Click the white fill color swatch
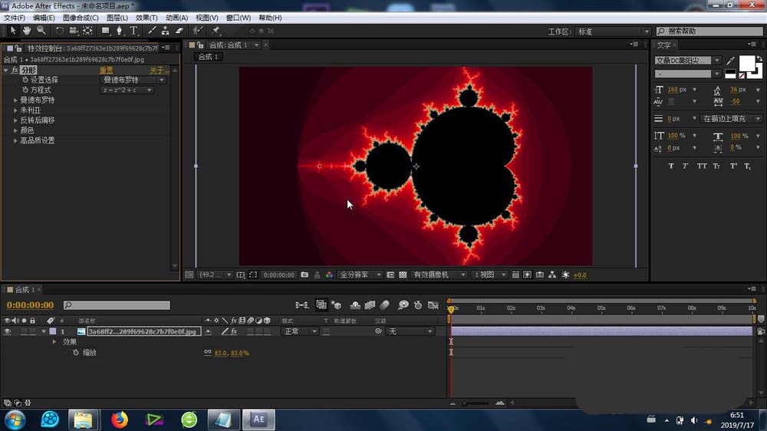 pos(747,63)
